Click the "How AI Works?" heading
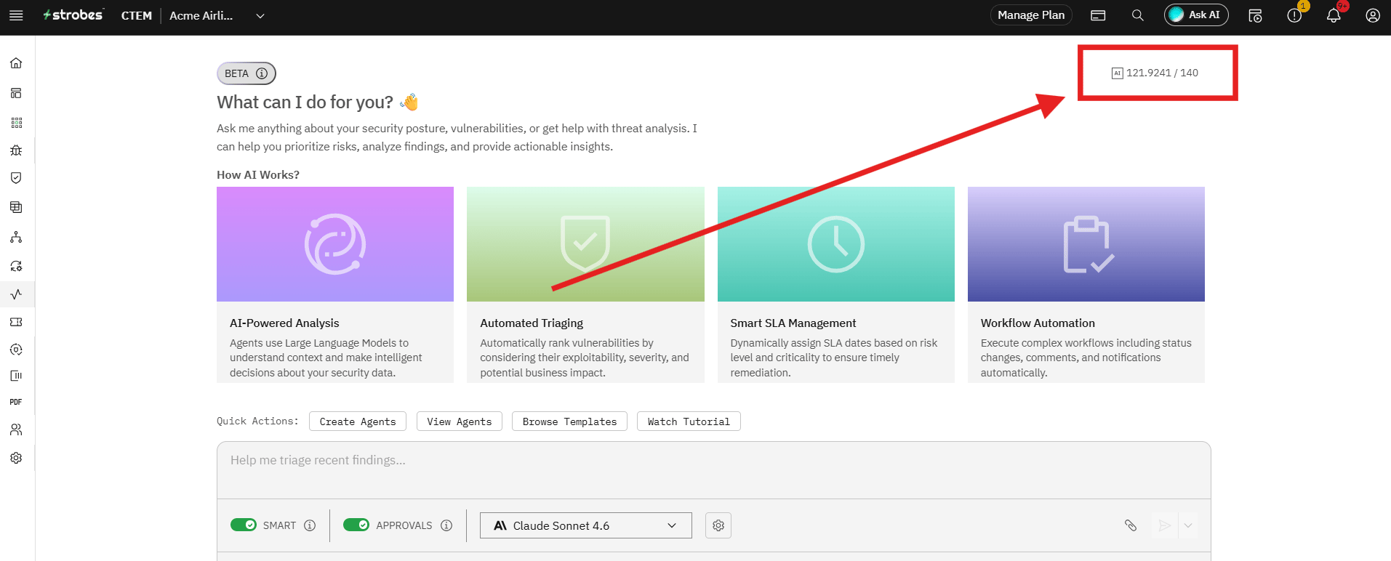Screen dimensions: 1391x561 (258, 175)
